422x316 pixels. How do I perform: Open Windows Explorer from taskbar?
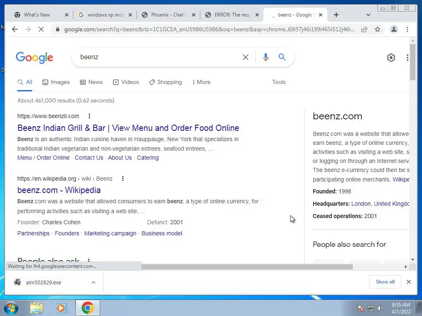(37, 308)
